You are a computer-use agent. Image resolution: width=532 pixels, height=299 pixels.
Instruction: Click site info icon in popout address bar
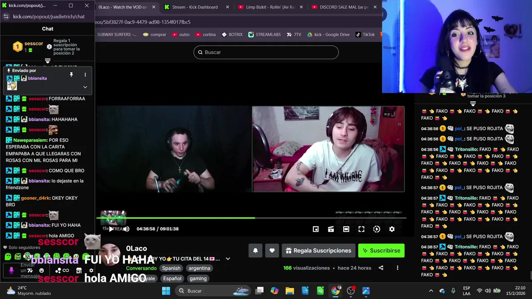tap(6, 17)
